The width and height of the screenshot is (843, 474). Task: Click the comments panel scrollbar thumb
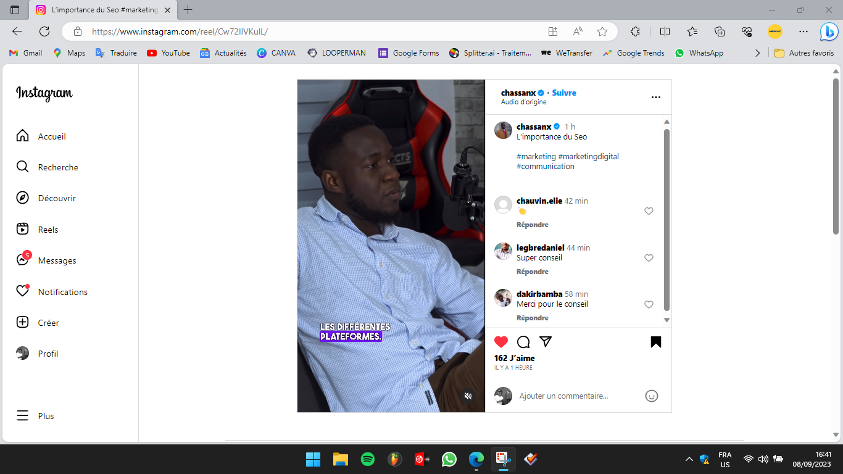[x=667, y=220]
